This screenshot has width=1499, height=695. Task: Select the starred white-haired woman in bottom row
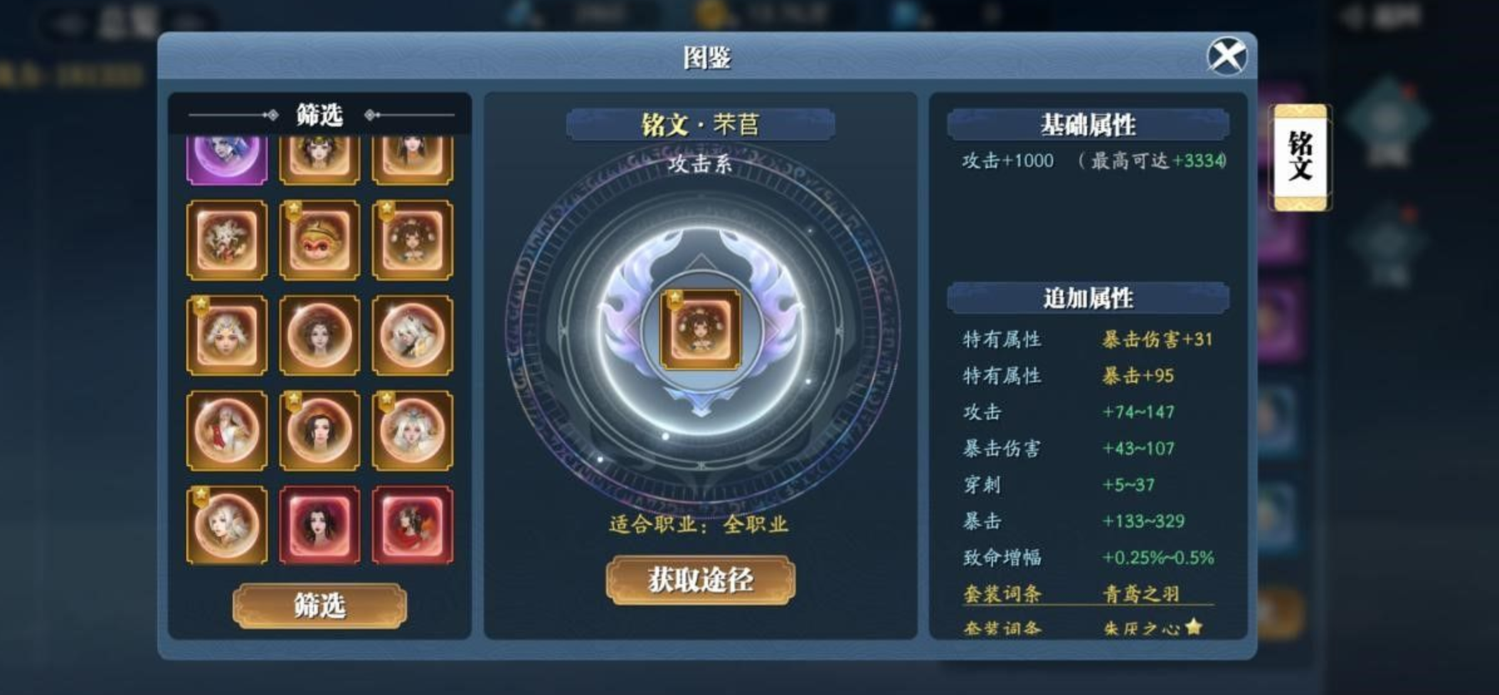[227, 525]
